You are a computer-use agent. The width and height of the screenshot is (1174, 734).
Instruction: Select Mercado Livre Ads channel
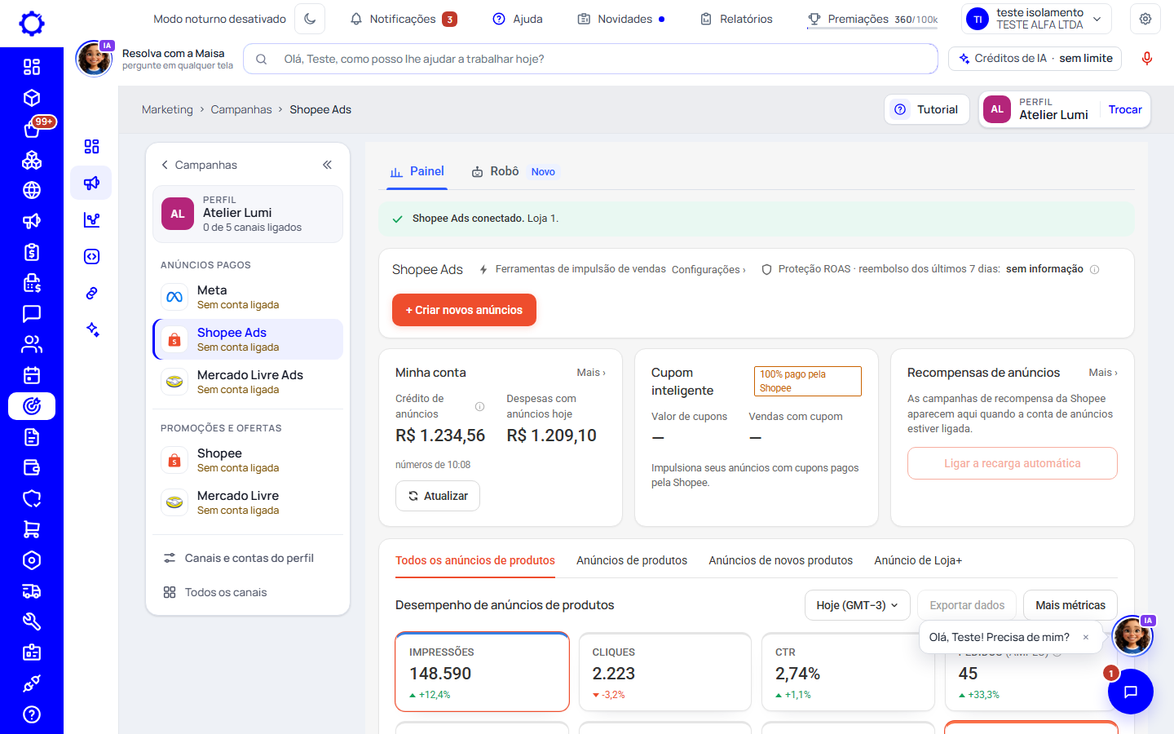point(248,382)
